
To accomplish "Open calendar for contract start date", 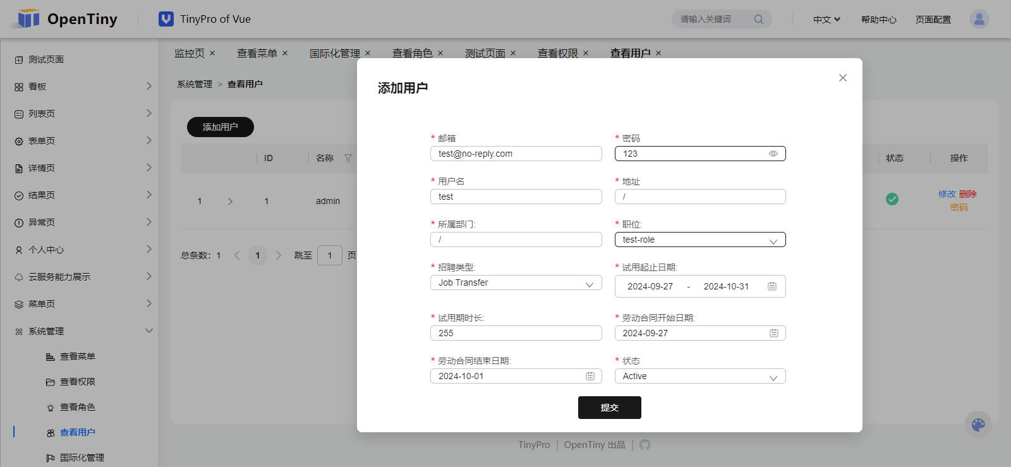I will coord(773,333).
